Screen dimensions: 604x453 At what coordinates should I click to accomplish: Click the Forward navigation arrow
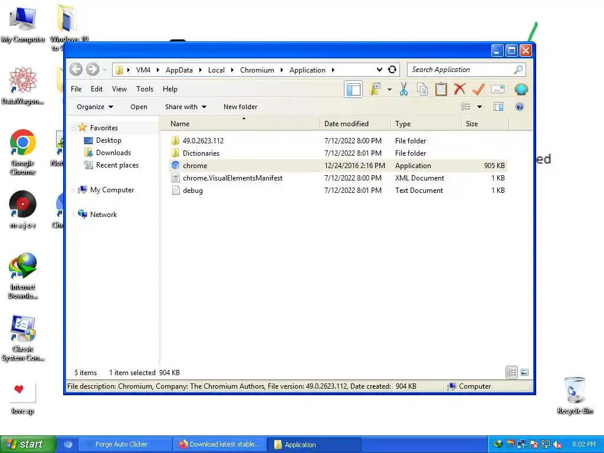click(93, 70)
